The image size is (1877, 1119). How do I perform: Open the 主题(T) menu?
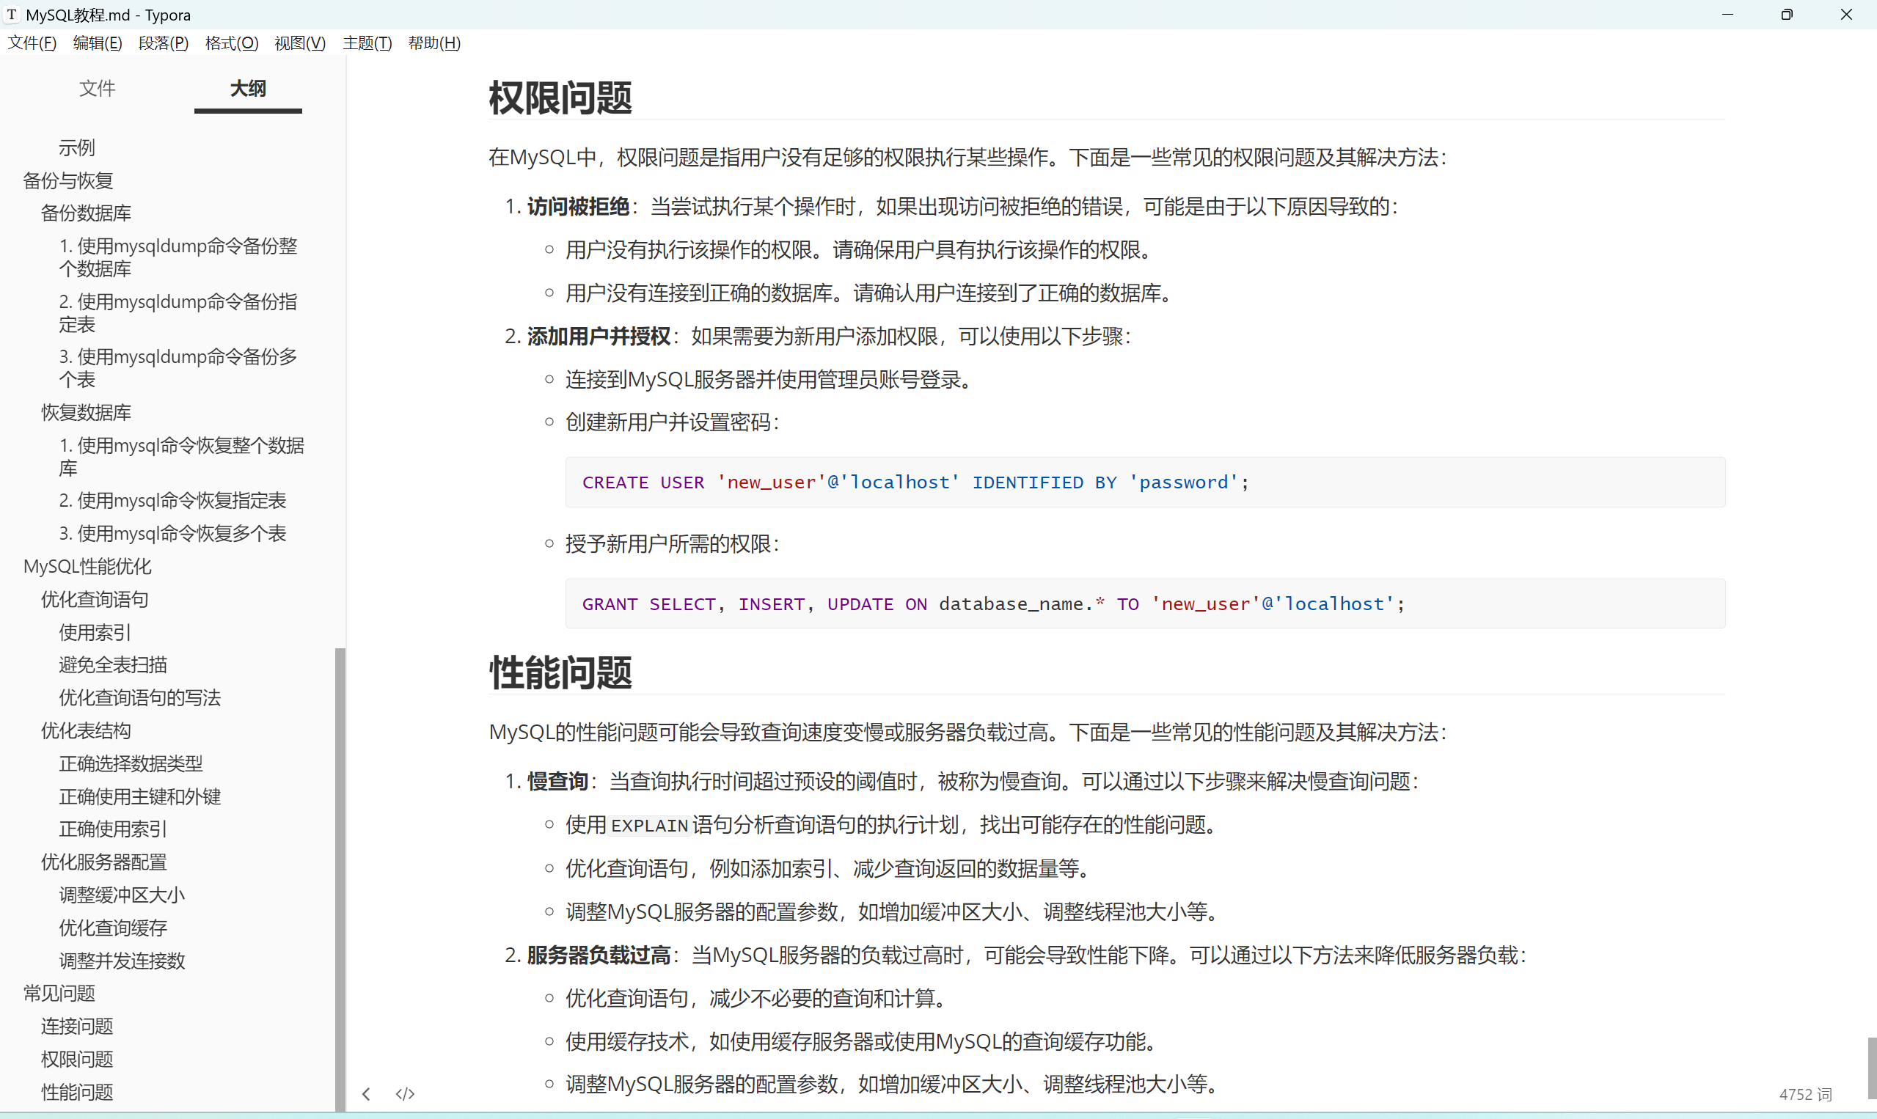[x=367, y=43]
